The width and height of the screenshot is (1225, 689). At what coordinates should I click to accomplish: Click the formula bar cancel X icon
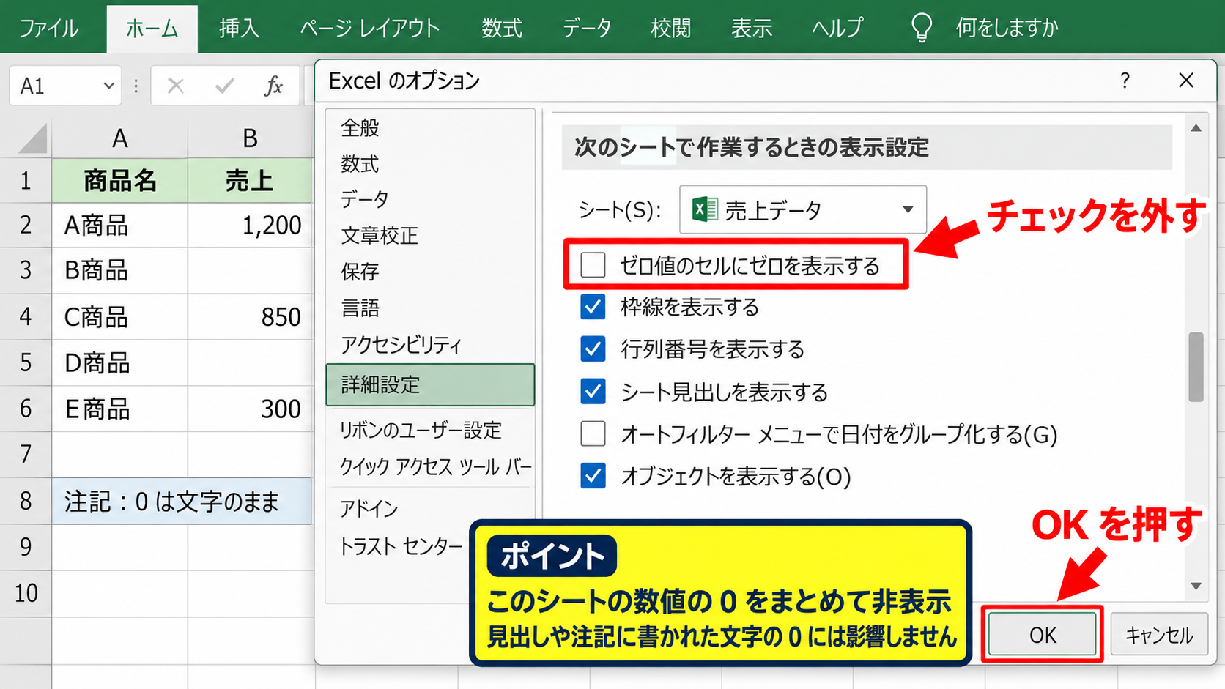[175, 86]
